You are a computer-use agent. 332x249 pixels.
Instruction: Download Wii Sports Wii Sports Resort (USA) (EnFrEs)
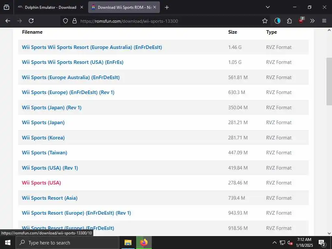73,62
